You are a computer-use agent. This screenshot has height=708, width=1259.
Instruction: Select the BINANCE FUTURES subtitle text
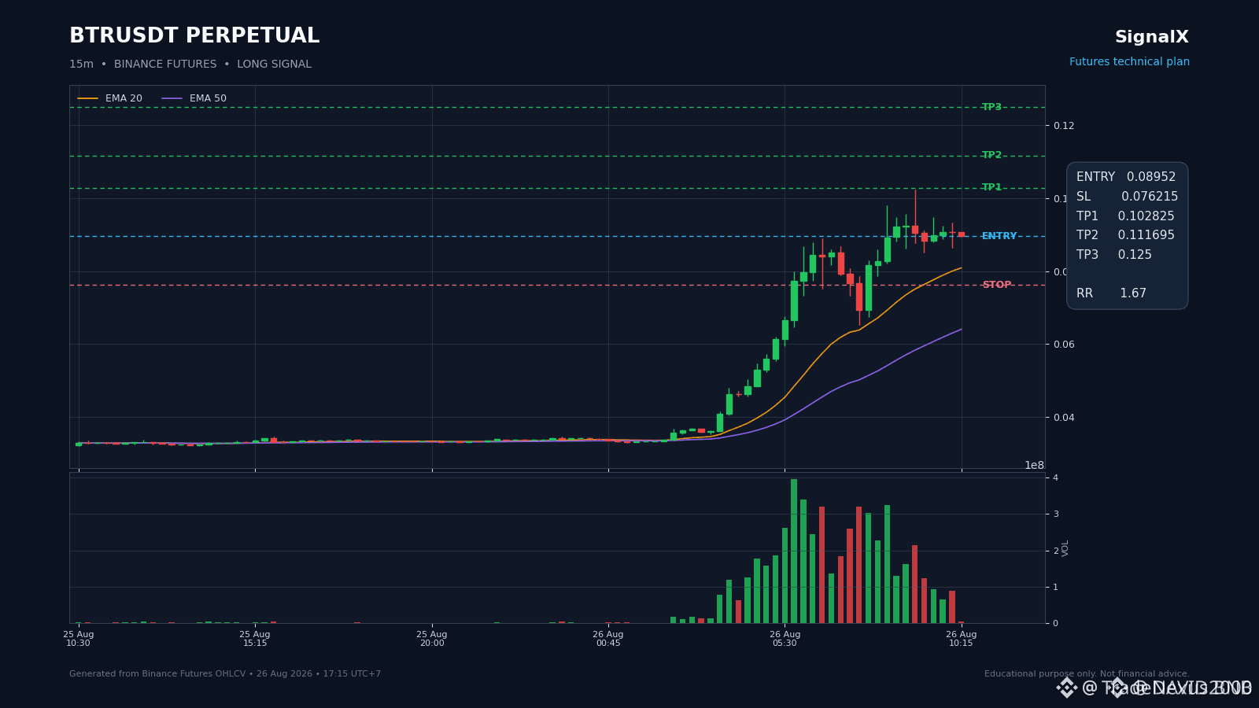coord(165,65)
